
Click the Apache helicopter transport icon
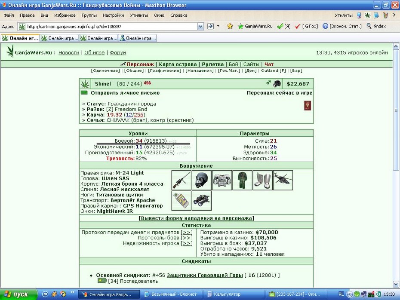[x=283, y=180]
